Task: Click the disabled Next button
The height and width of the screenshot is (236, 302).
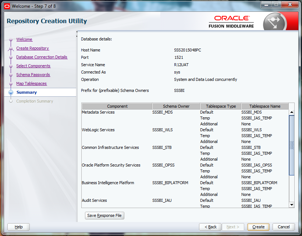Action: point(233,227)
